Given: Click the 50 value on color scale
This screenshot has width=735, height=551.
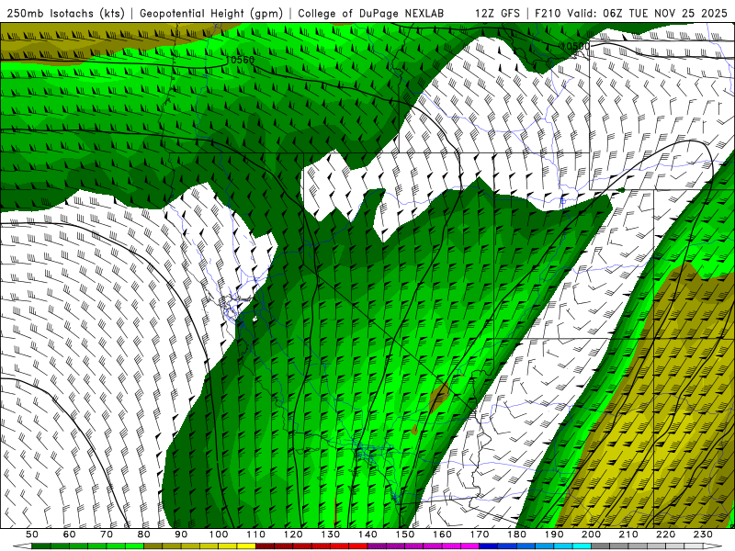Looking at the screenshot, I should pos(31,534).
